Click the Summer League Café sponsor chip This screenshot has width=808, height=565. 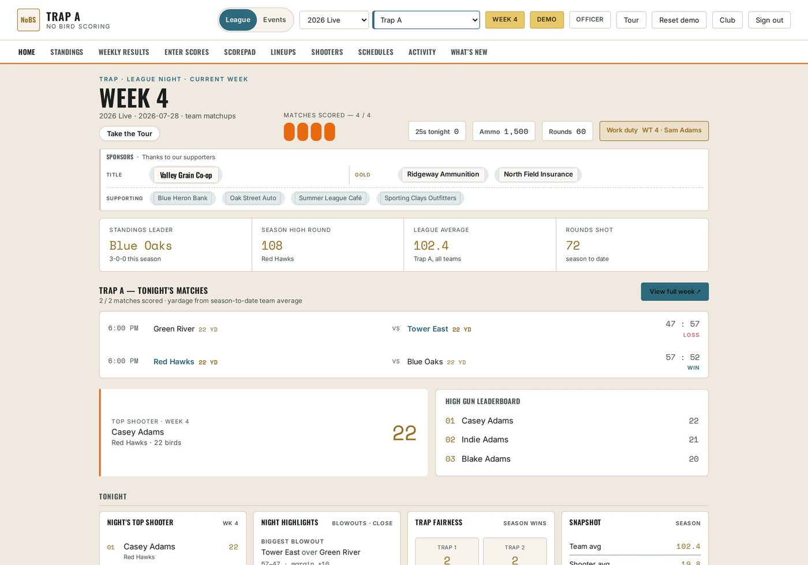(330, 198)
